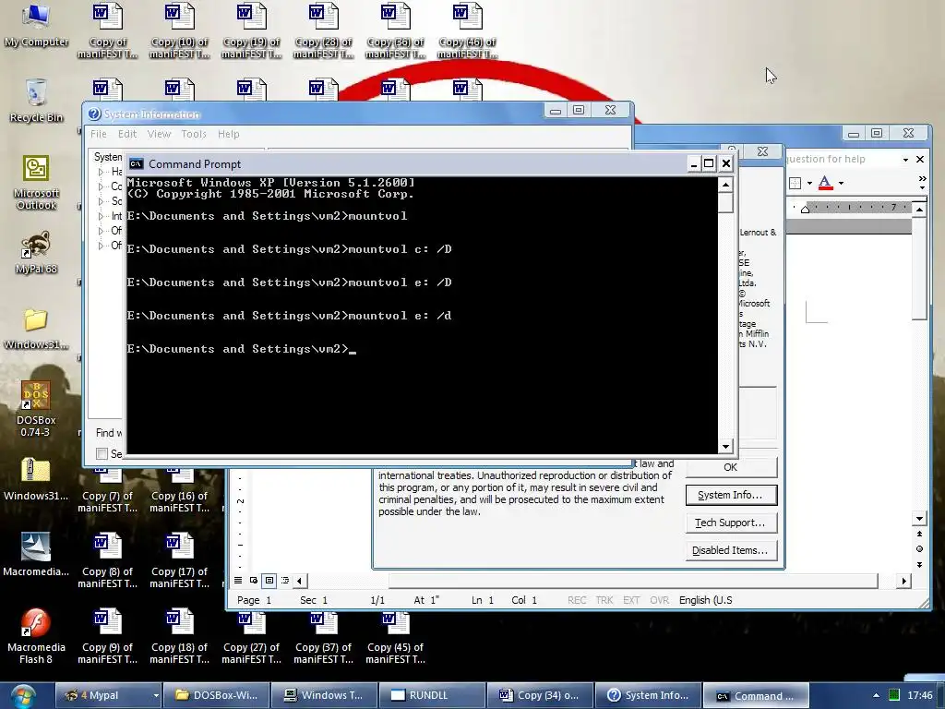Show hidden system tray icons arrow
The height and width of the screenshot is (709, 945).
[x=876, y=696]
